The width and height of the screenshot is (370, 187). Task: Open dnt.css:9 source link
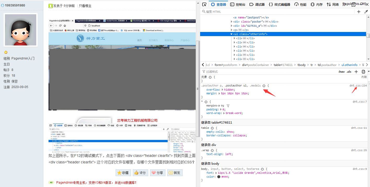[360, 169]
